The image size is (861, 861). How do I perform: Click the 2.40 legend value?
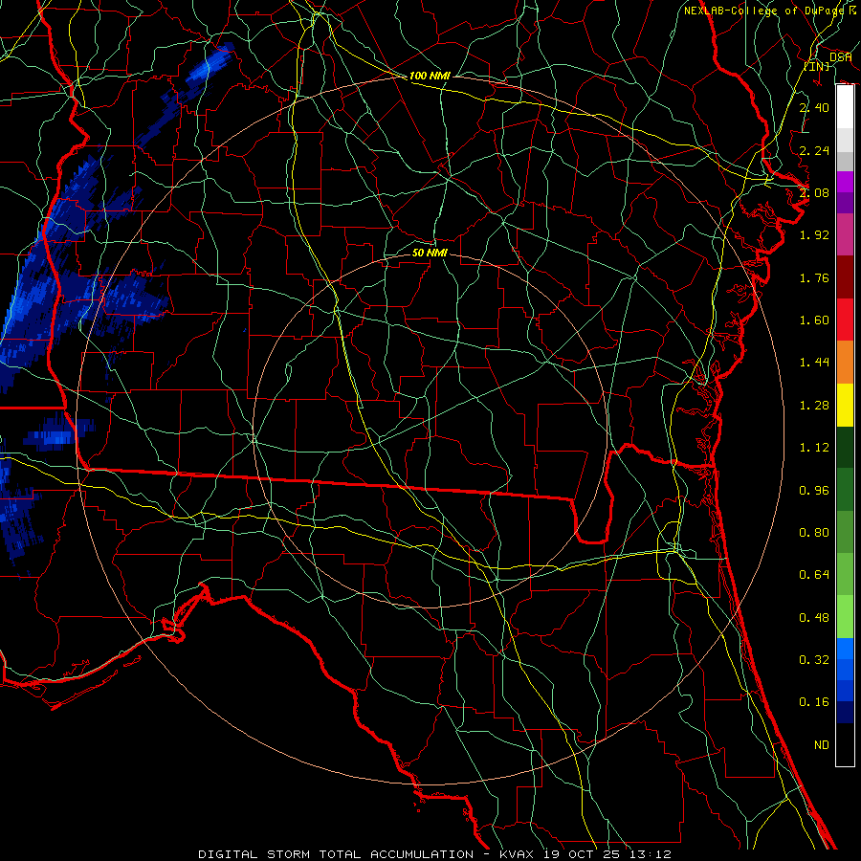coord(814,107)
